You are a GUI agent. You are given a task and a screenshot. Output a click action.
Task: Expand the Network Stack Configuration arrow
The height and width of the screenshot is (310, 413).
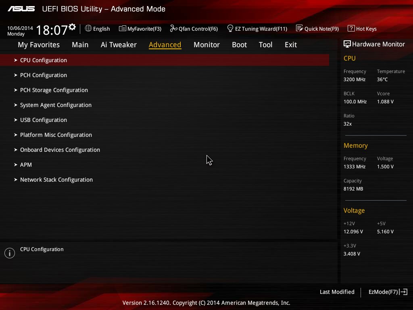pyautogui.click(x=16, y=180)
